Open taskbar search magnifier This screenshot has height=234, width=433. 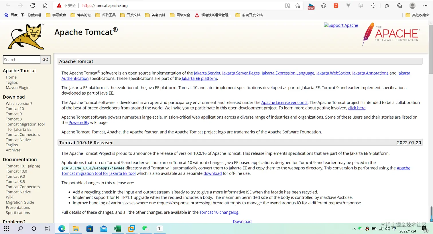20,229
